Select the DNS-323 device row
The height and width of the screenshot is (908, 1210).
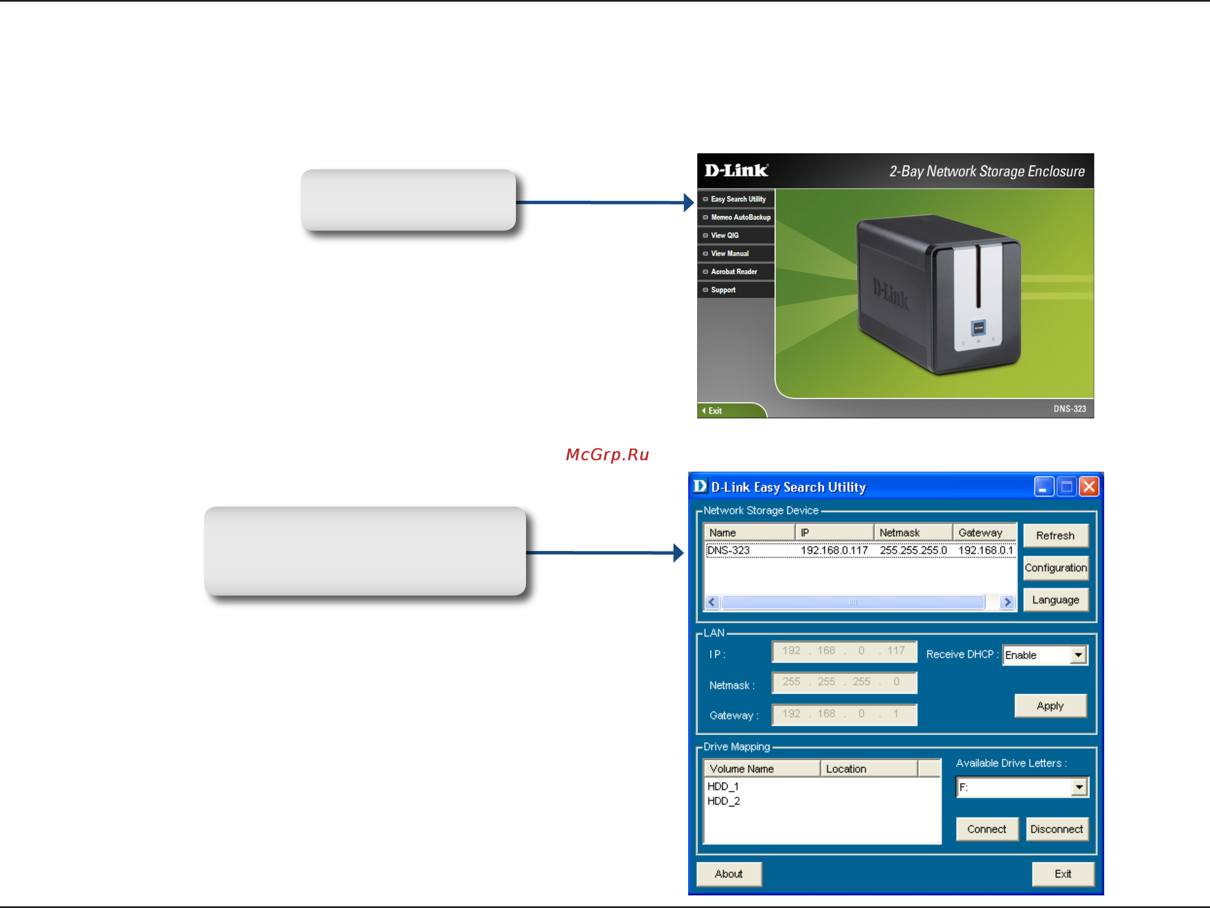[x=860, y=550]
